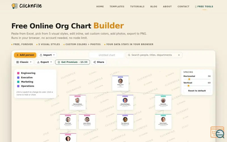Select Sarah Chen's photo in chart
Viewport: 227px width, 142px height.
(x=120, y=81)
